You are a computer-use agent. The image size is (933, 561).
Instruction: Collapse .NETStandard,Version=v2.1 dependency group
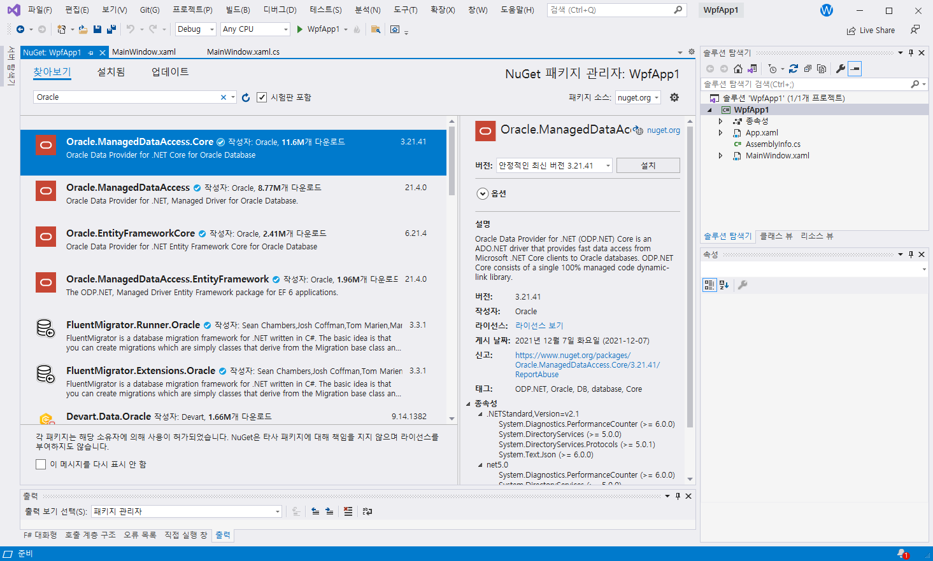[x=480, y=414]
